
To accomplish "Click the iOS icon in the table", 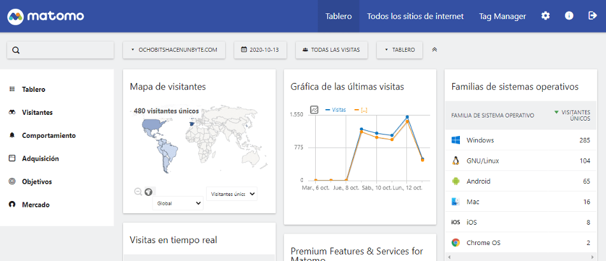I will (455, 222).
